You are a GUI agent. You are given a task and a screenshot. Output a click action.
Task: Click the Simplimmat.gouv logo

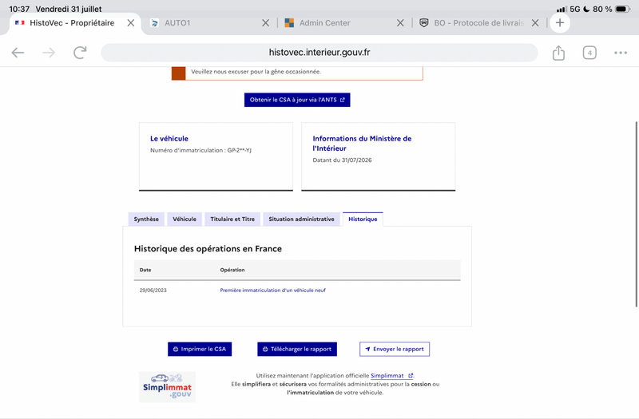167,387
